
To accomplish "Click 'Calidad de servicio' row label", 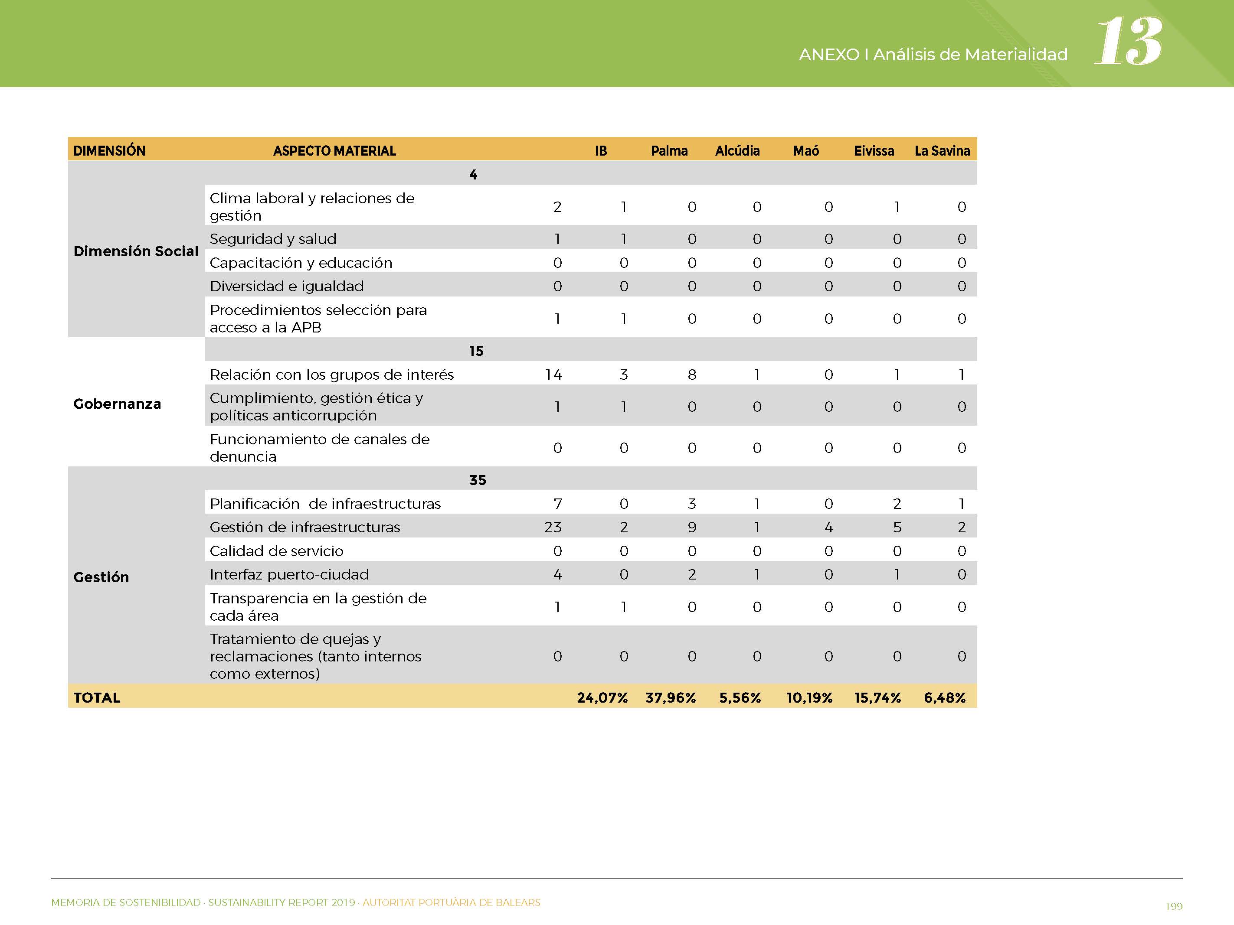I will (x=276, y=551).
